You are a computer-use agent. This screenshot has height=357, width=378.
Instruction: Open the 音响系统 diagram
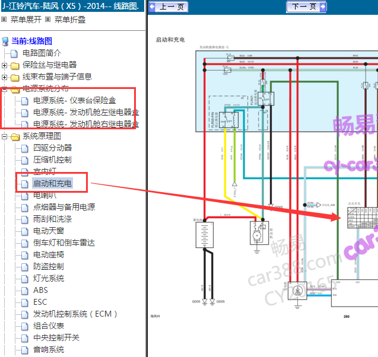[x=49, y=349]
